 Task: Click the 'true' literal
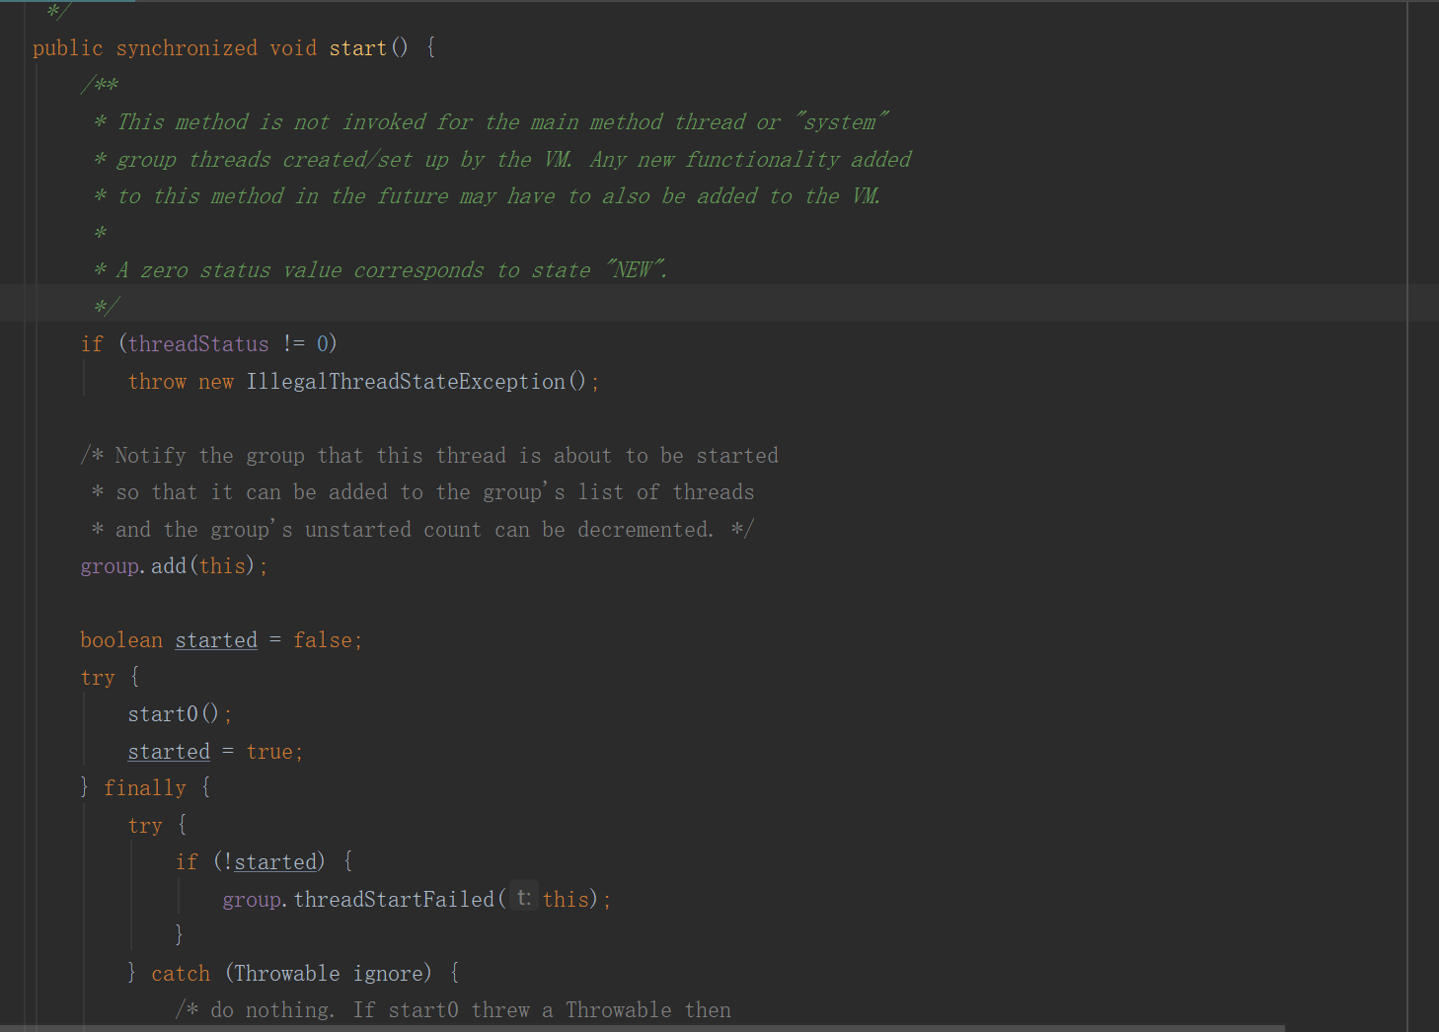pos(269,752)
